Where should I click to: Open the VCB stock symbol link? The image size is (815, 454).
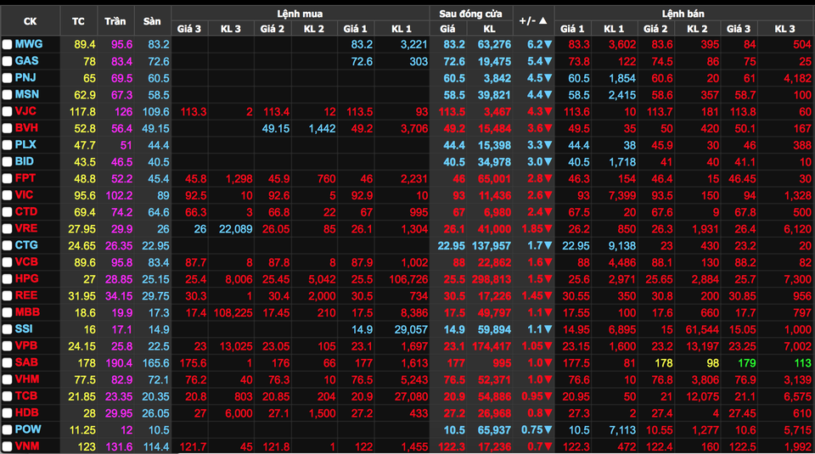[x=26, y=262]
